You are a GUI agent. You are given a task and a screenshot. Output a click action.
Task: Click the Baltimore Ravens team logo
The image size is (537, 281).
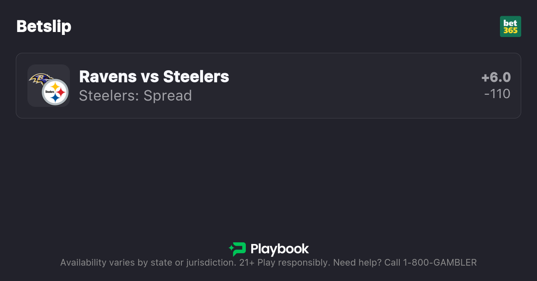41,79
